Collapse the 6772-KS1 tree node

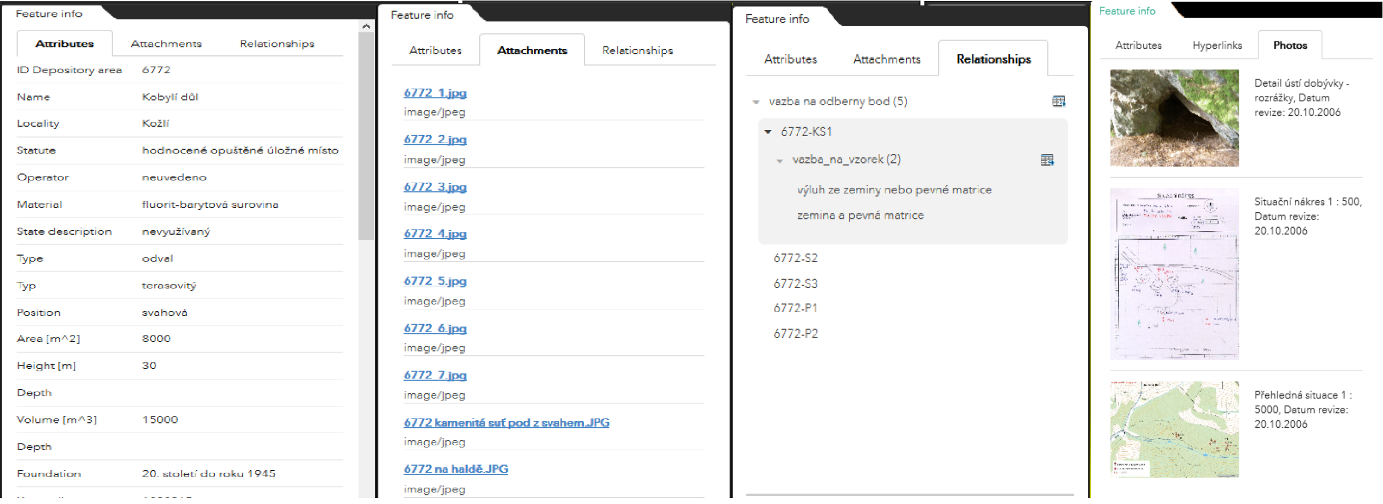coord(768,132)
